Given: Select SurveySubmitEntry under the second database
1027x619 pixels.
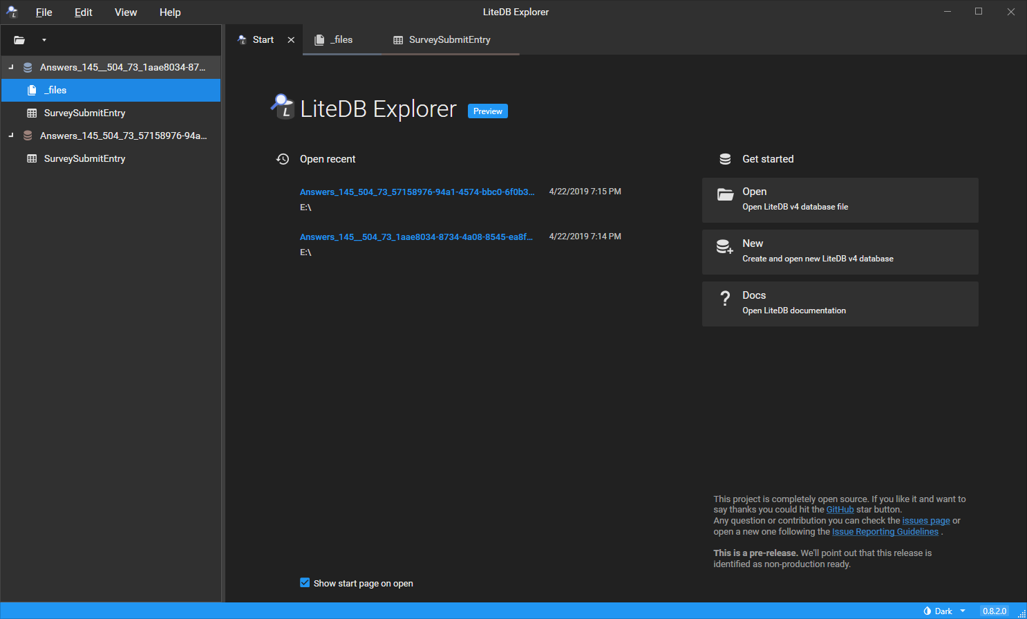Looking at the screenshot, I should tap(111, 158).
